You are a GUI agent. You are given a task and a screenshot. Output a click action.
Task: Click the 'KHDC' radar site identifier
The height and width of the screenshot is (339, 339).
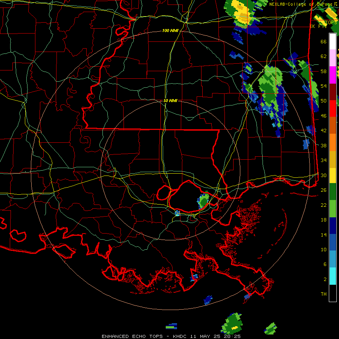tap(180, 336)
